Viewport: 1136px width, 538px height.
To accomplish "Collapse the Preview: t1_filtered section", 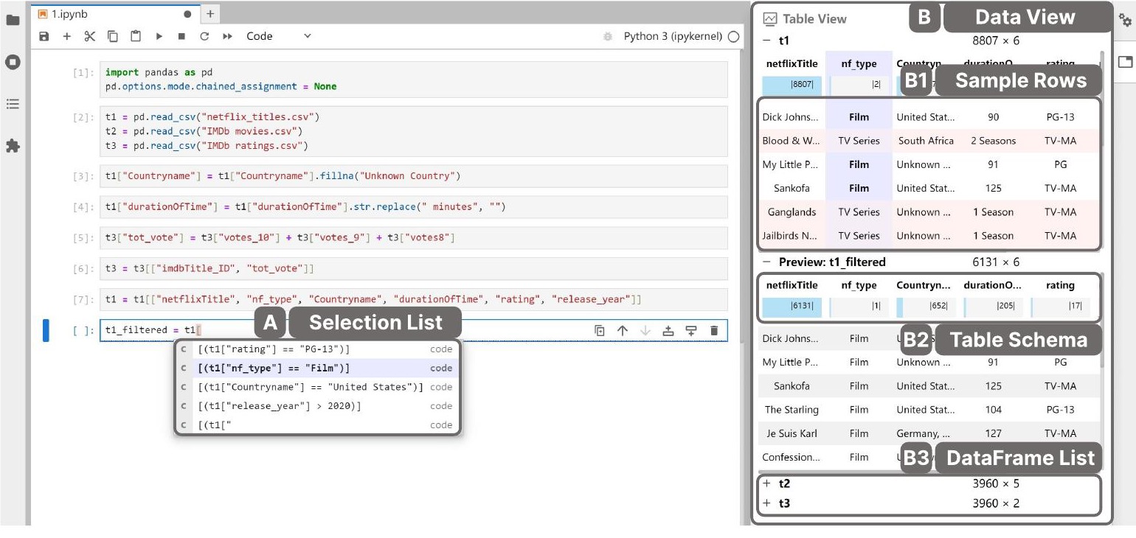I will click(x=766, y=262).
